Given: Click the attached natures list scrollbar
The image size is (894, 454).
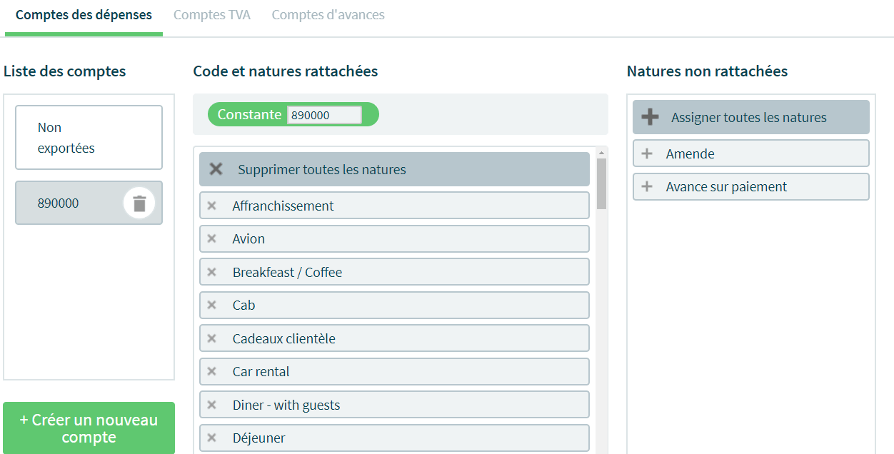Looking at the screenshot, I should (x=601, y=183).
